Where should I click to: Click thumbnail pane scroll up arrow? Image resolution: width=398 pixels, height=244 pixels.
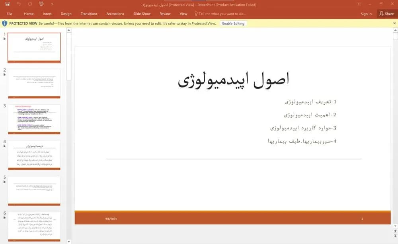pos(69,30)
